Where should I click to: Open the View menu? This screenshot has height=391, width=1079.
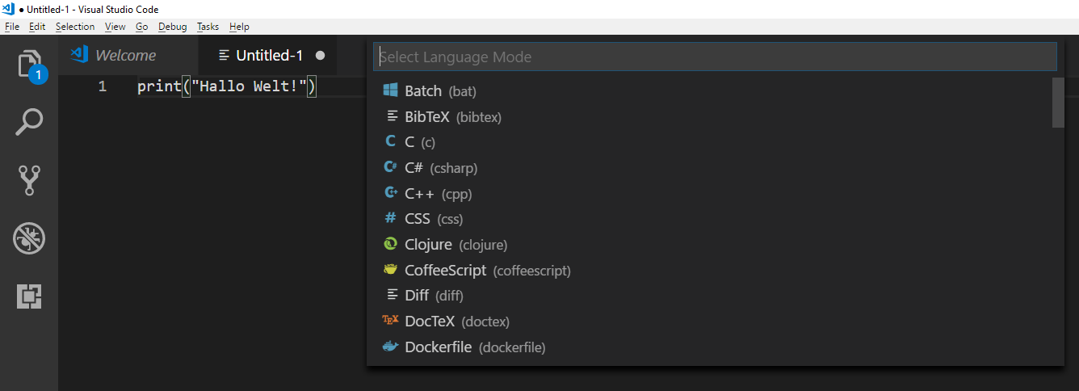coord(115,27)
